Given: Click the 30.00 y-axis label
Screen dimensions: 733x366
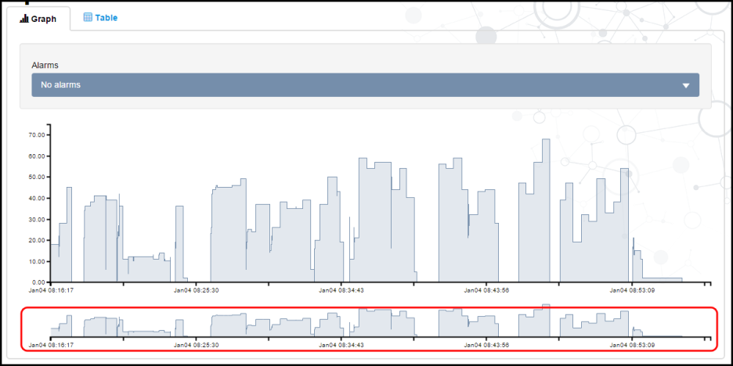Looking at the screenshot, I should [37, 220].
